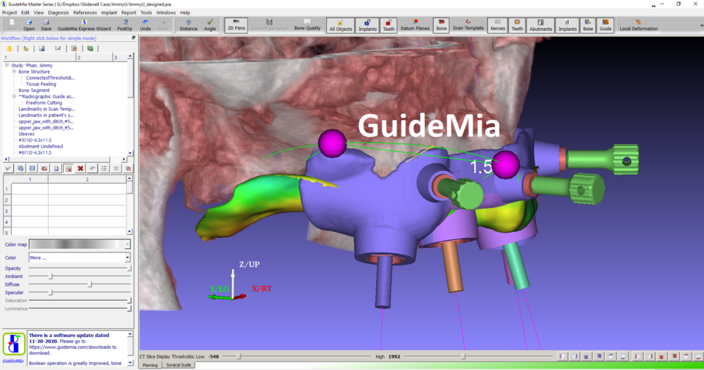Select the Angle measurement tool
The height and width of the screenshot is (370, 704).
click(x=210, y=25)
